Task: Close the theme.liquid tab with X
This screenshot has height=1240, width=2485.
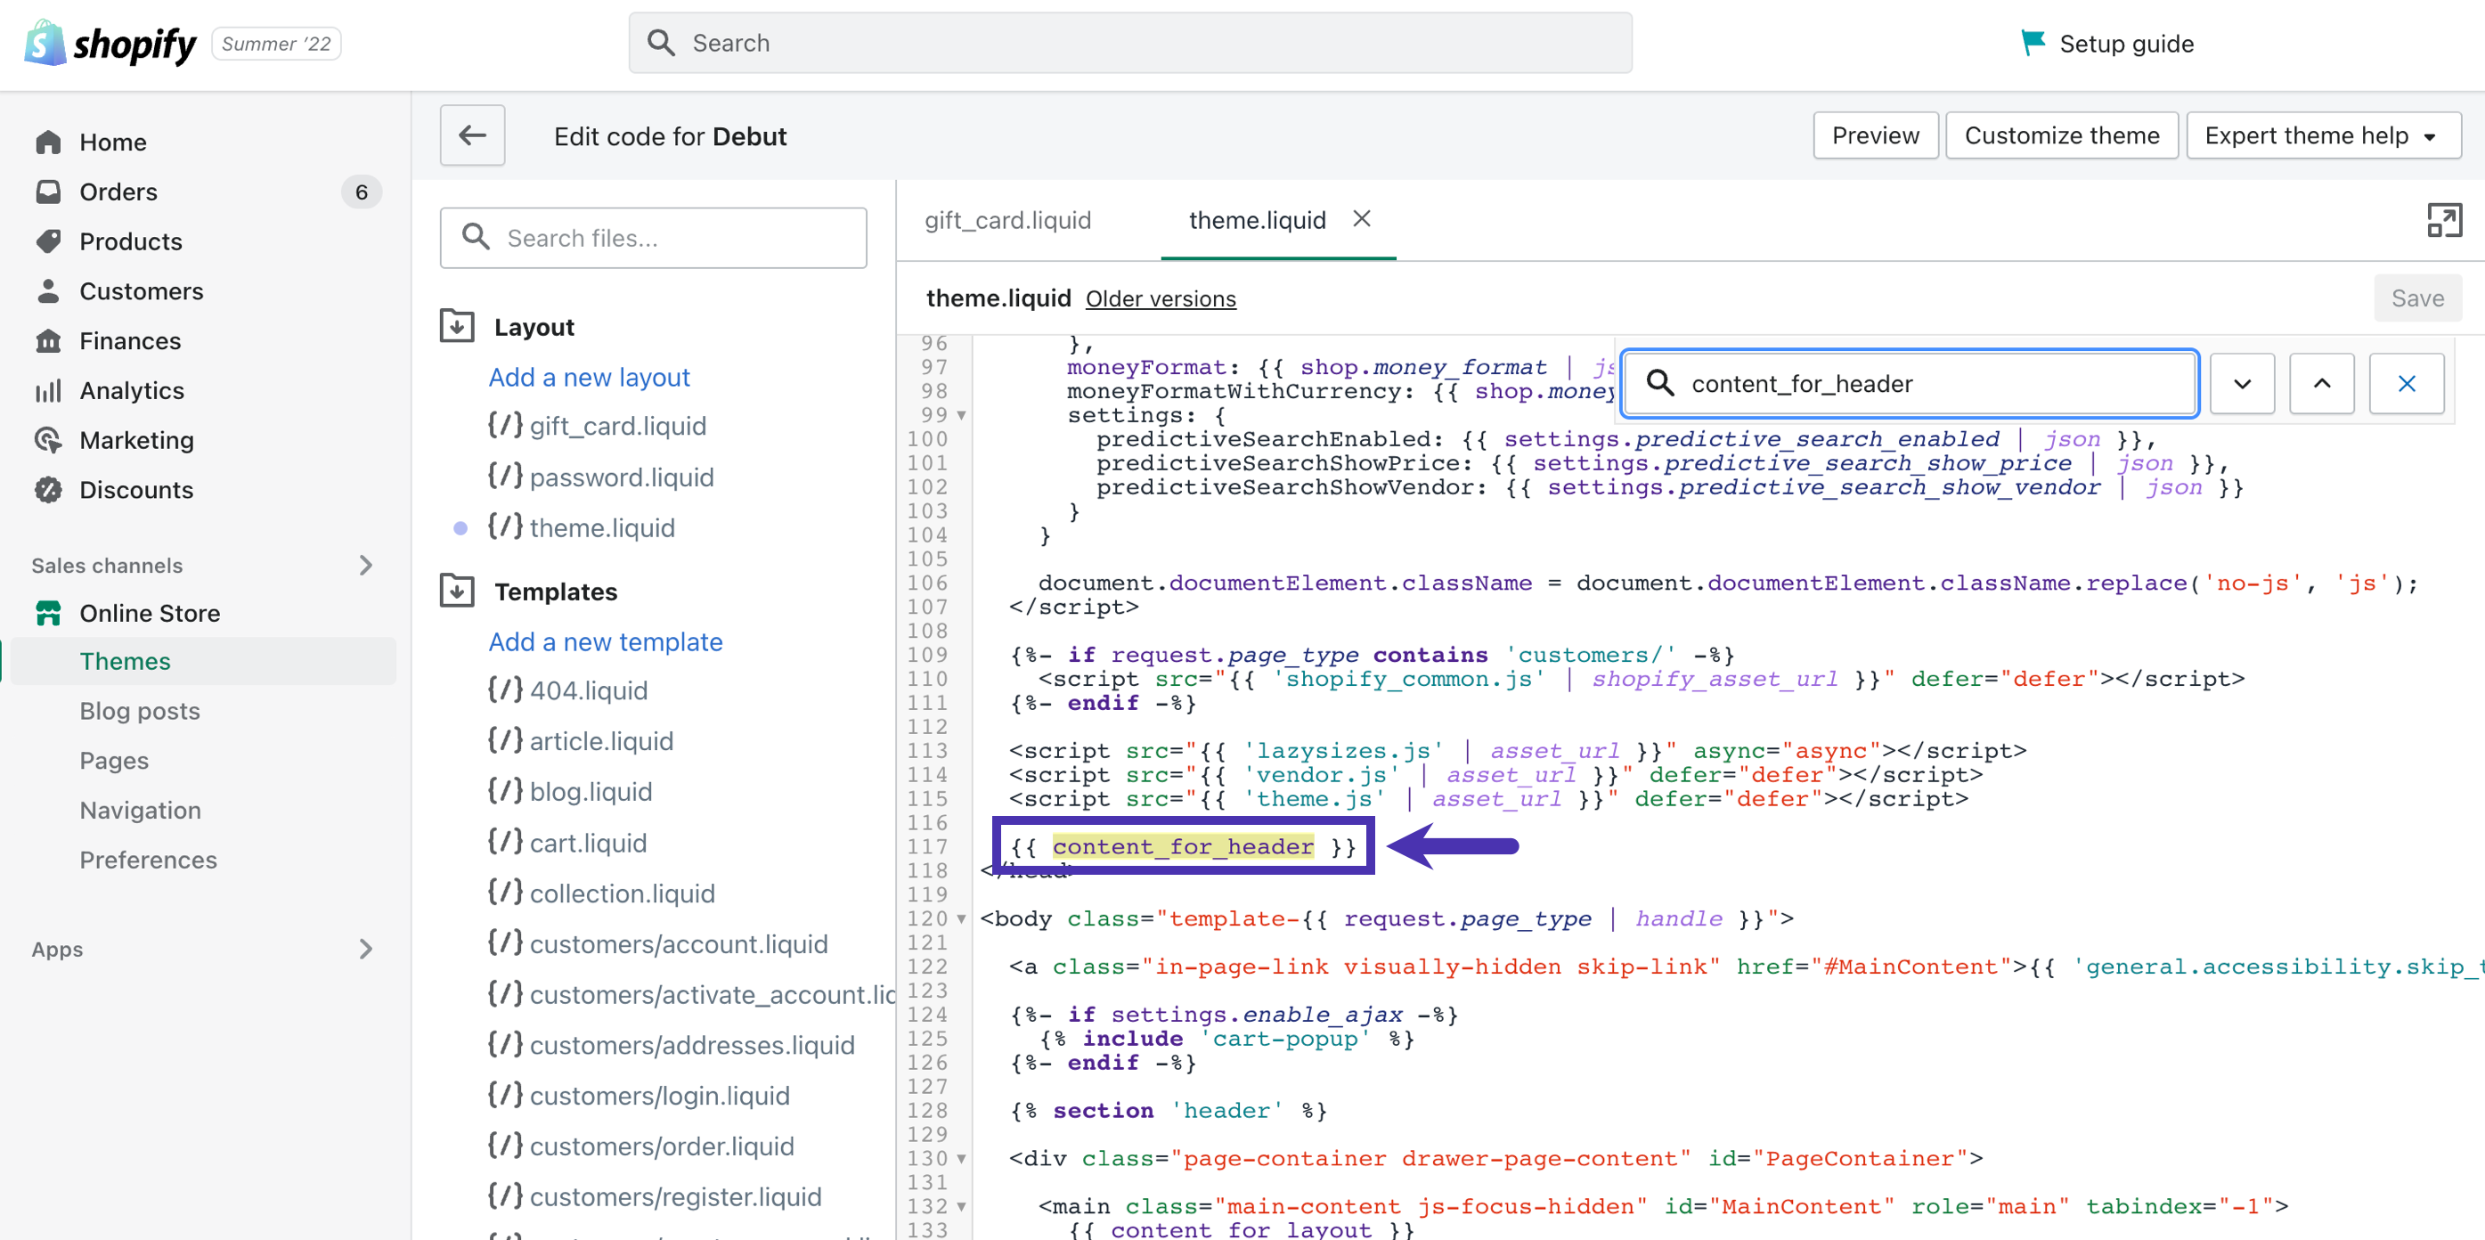Action: tap(1362, 219)
